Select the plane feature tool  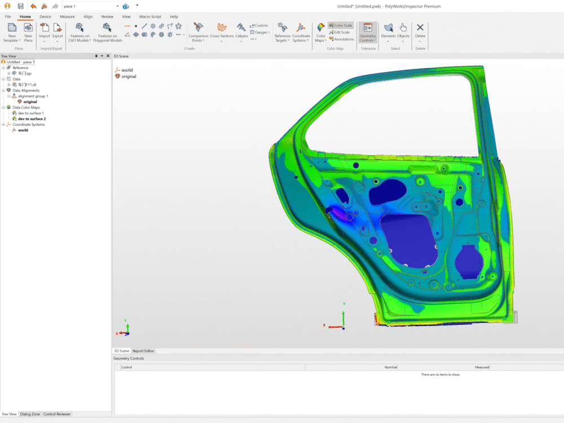(136, 34)
